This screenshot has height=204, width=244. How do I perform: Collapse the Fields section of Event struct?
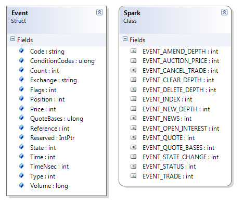pos(12,39)
